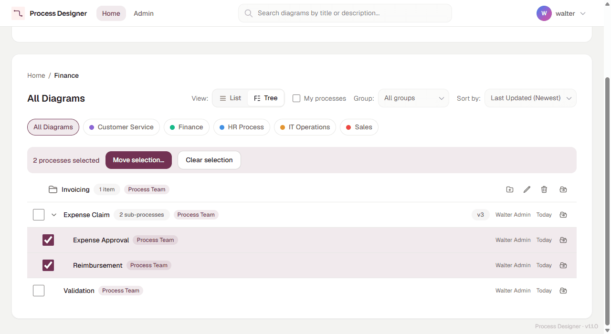Uncheck the Expense Approval checkbox
This screenshot has width=611, height=334.
pos(48,240)
